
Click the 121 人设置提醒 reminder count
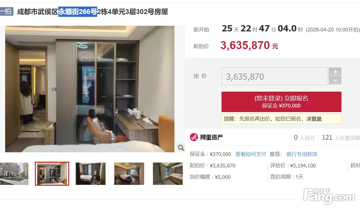pos(341,138)
